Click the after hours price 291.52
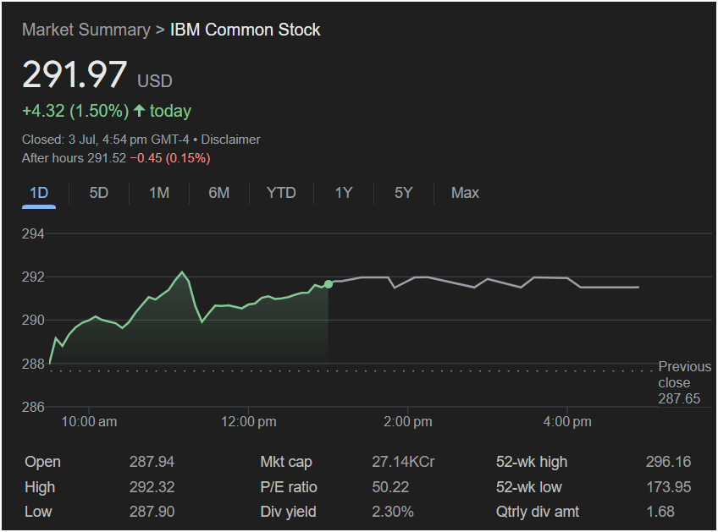Viewport: 718px width, 532px height. [107, 158]
